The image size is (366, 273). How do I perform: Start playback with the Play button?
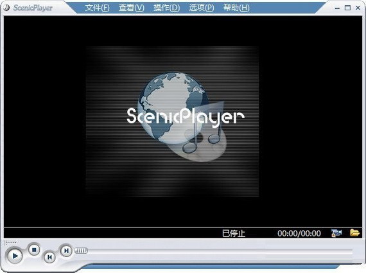(15, 256)
